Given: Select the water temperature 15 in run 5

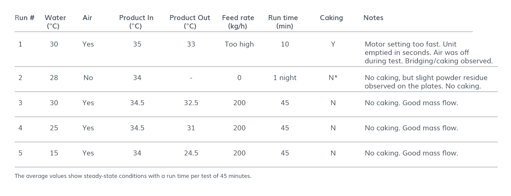Looking at the screenshot, I should (x=54, y=153).
